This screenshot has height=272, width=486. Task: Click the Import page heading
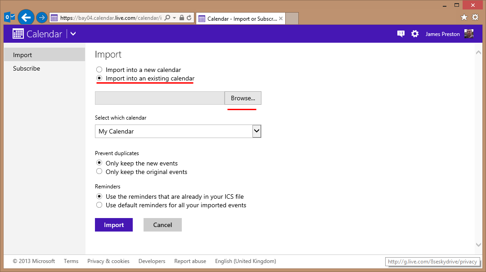108,54
